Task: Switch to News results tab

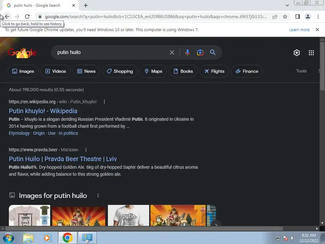Action: (x=86, y=71)
